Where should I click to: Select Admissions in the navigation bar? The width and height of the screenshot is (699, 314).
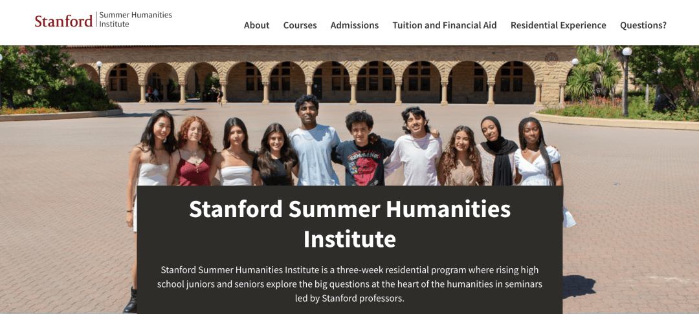click(354, 25)
